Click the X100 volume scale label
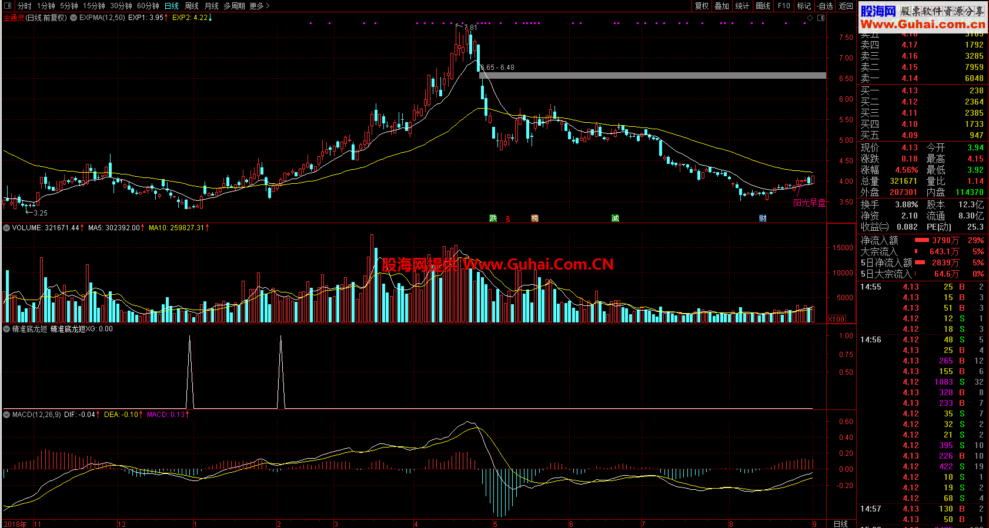 pyautogui.click(x=836, y=319)
